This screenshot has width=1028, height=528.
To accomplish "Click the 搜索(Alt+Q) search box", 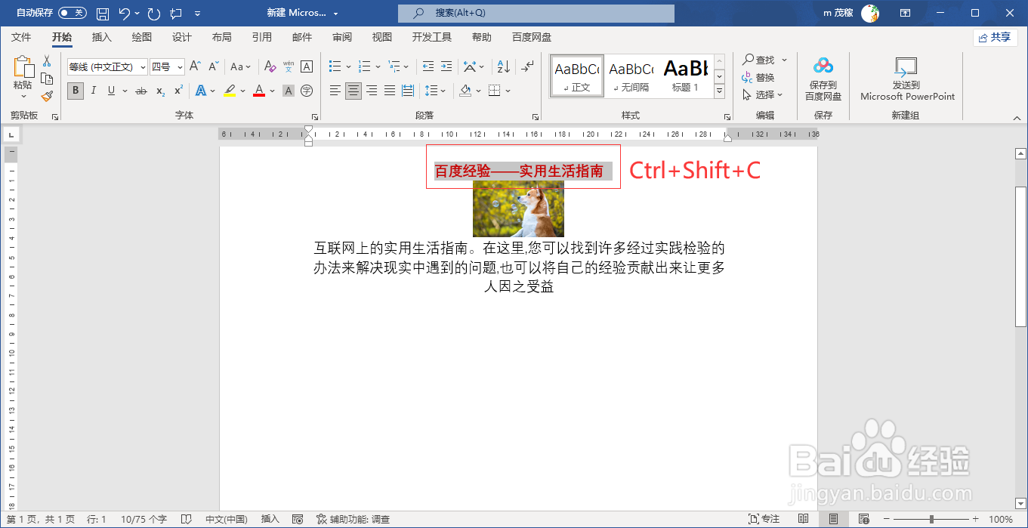I will (x=536, y=13).
